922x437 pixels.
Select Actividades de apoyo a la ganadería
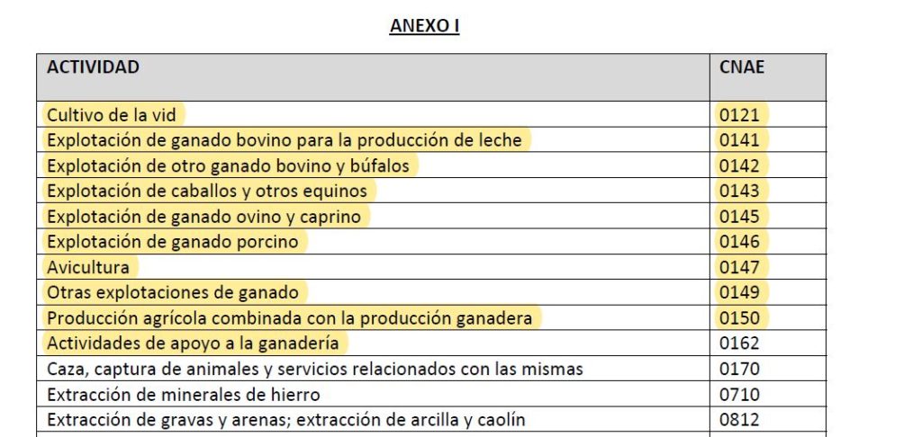tap(193, 343)
